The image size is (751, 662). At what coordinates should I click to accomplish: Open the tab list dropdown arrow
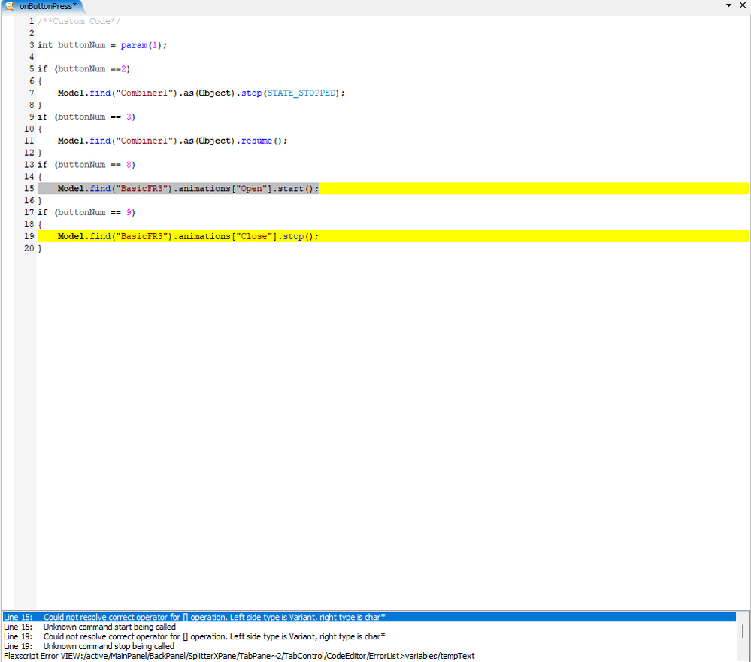click(x=729, y=5)
